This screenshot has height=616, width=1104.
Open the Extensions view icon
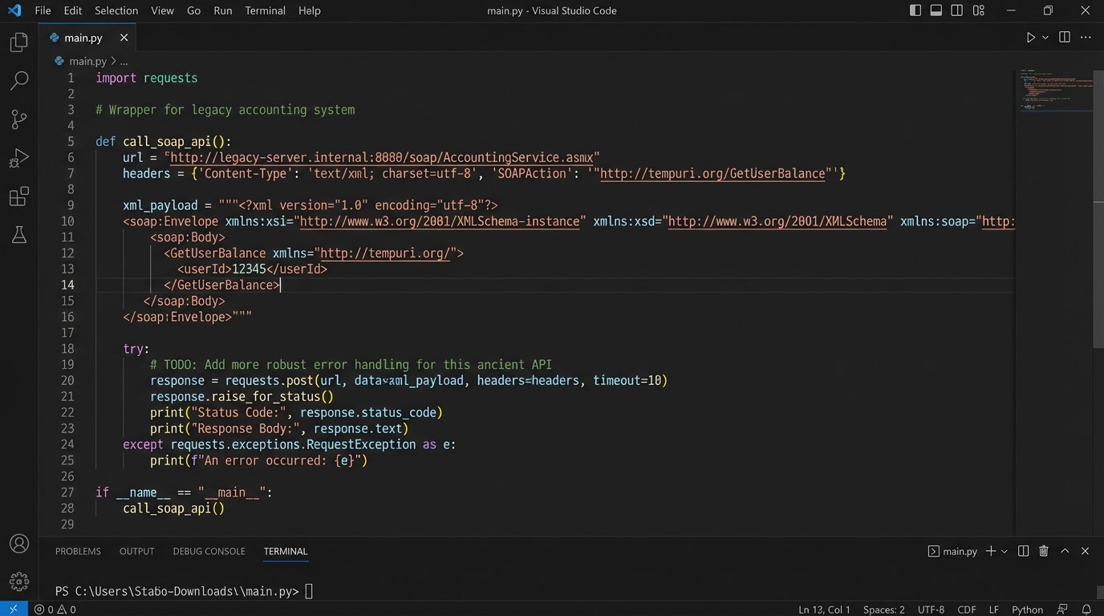coord(18,197)
